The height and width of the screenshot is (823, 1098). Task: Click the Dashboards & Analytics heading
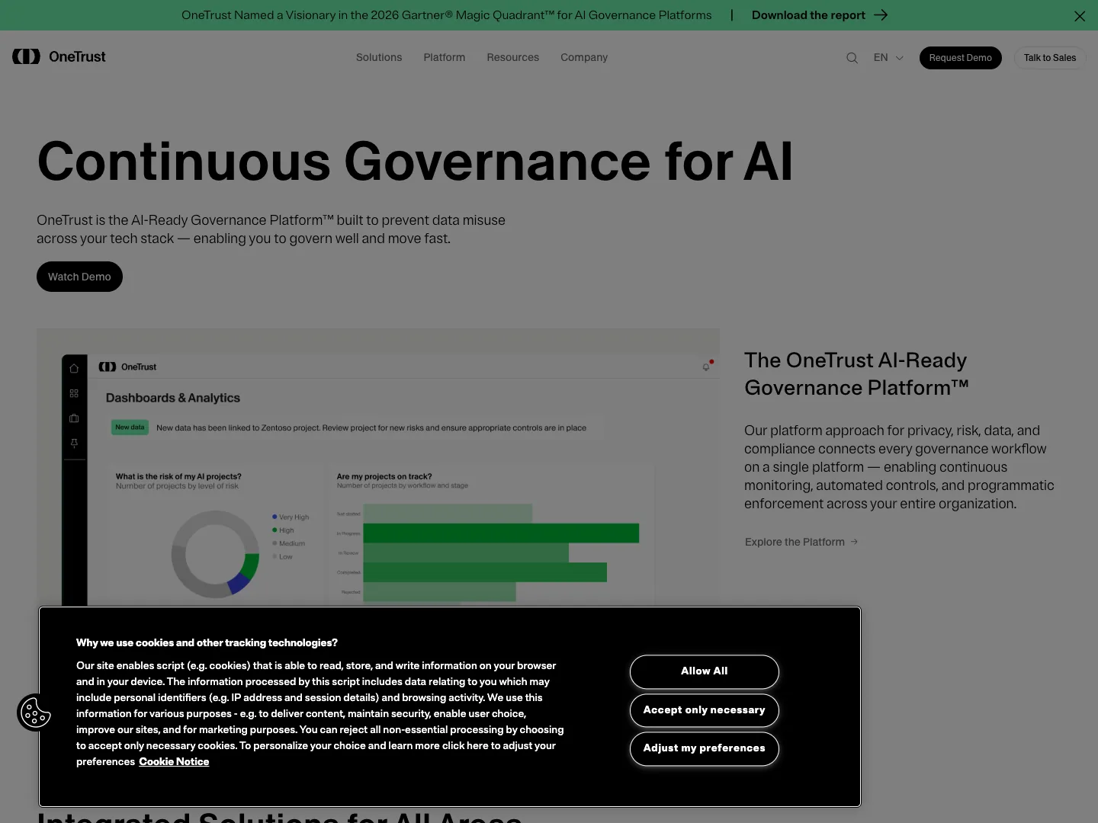click(173, 398)
